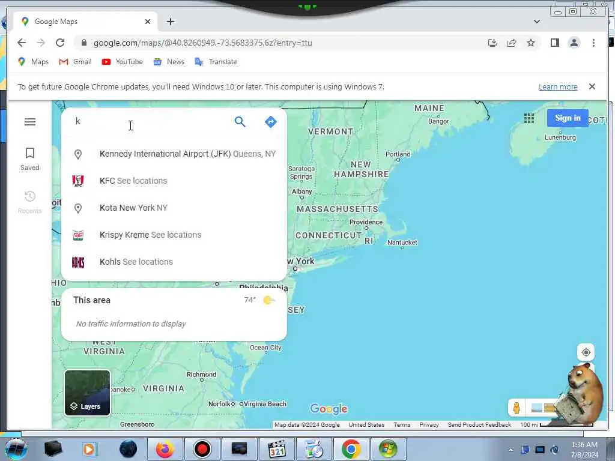Image resolution: width=615 pixels, height=461 pixels.
Task: Pick the Kohls See locations suggestion
Action: [x=174, y=262]
